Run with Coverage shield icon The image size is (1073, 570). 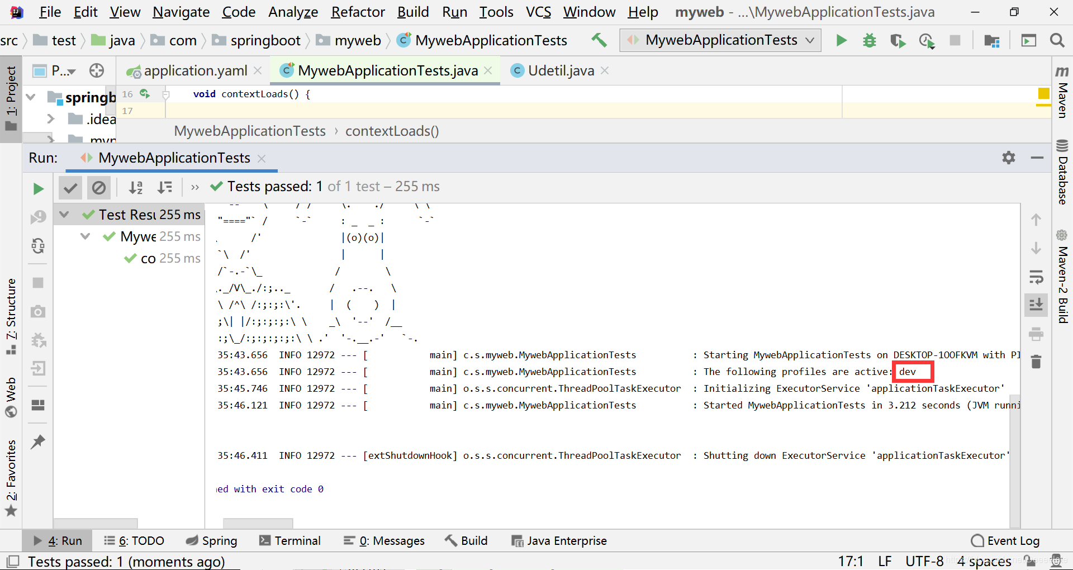click(x=898, y=40)
